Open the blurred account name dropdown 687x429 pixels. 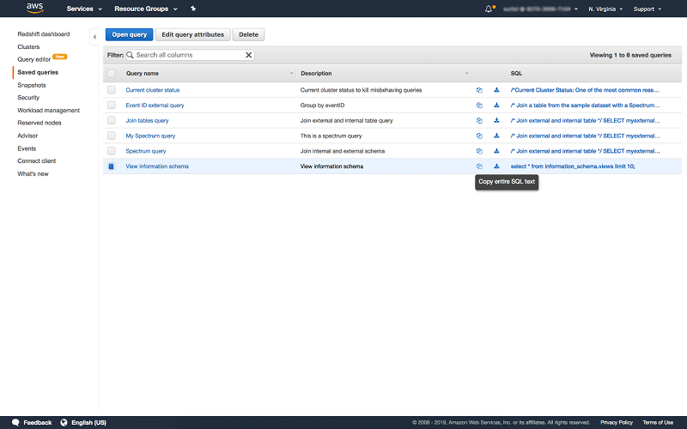click(540, 9)
